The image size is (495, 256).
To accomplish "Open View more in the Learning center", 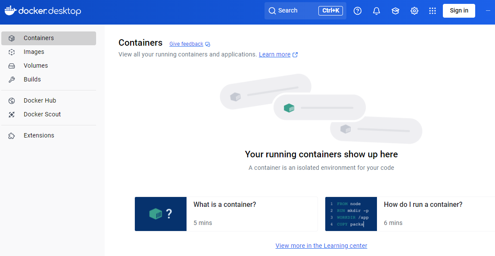I will (321, 246).
